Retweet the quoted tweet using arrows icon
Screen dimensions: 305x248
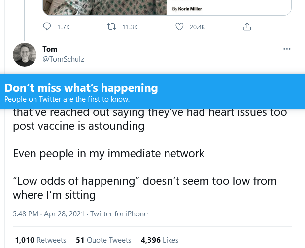click(x=111, y=27)
